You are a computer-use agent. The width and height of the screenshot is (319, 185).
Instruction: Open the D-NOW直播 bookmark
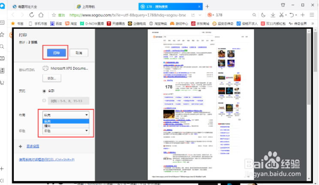click(x=92, y=24)
